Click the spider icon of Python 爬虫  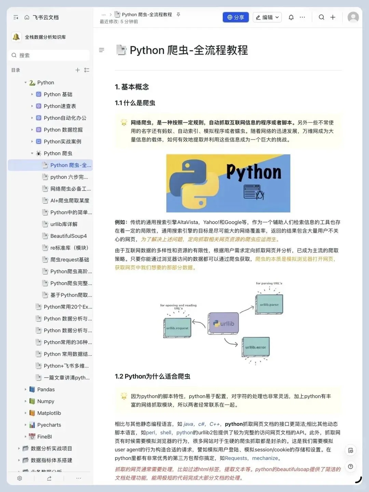[x=39, y=153]
